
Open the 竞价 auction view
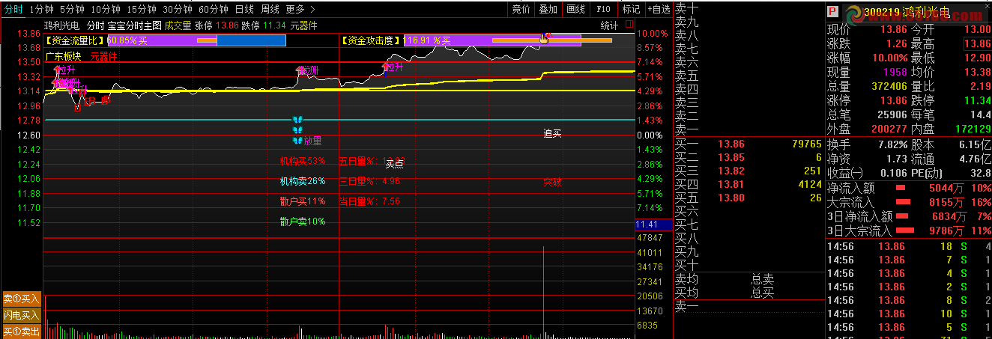[x=521, y=9]
